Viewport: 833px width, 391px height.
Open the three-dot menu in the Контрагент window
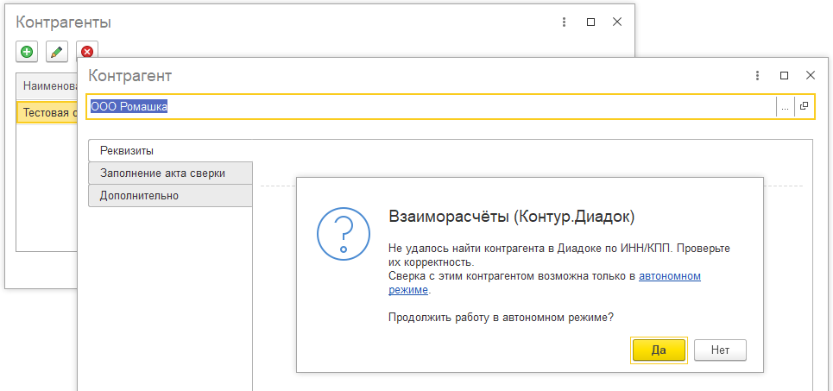758,75
